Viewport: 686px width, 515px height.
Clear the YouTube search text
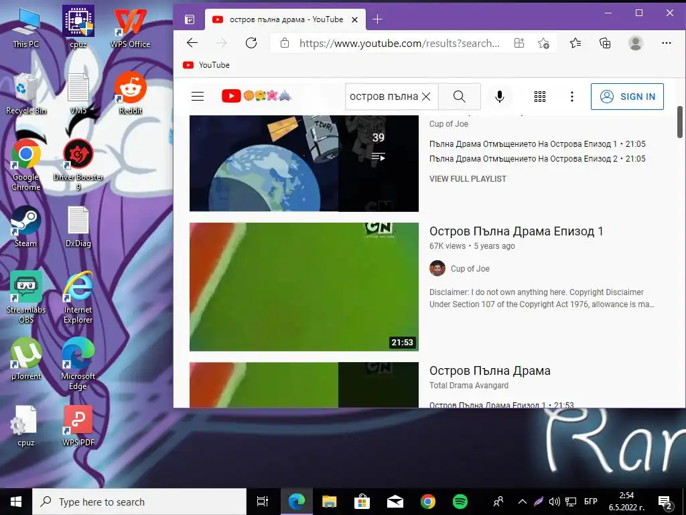coord(426,97)
